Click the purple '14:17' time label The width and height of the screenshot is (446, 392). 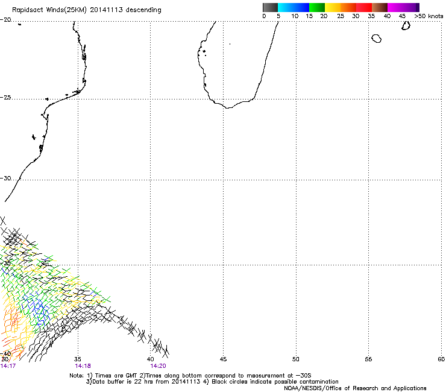pyautogui.click(x=8, y=366)
